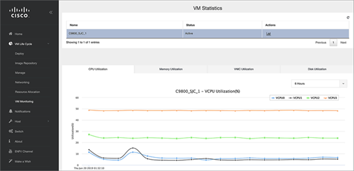Viewport: 354px width, 171px height.
Task: Click the VM Life Cycle pie icon
Action: (x=10, y=44)
